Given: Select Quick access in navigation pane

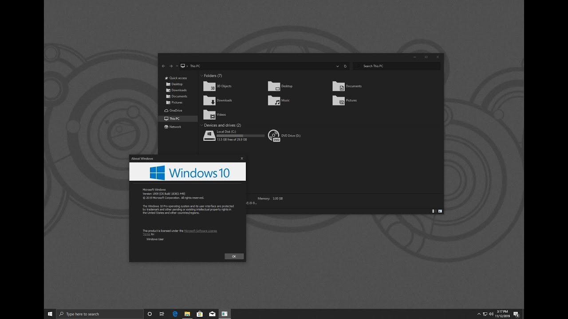Looking at the screenshot, I should (176, 78).
